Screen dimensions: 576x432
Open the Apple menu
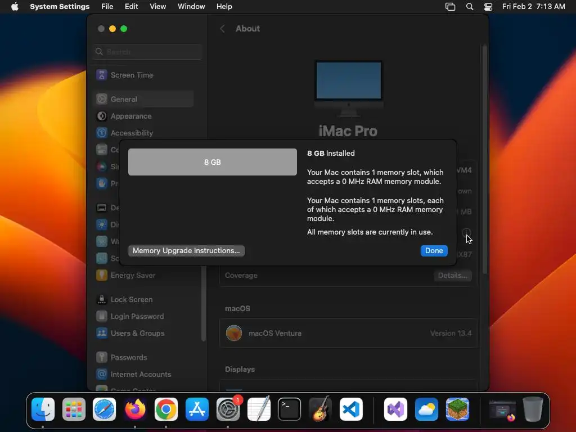[15, 6]
